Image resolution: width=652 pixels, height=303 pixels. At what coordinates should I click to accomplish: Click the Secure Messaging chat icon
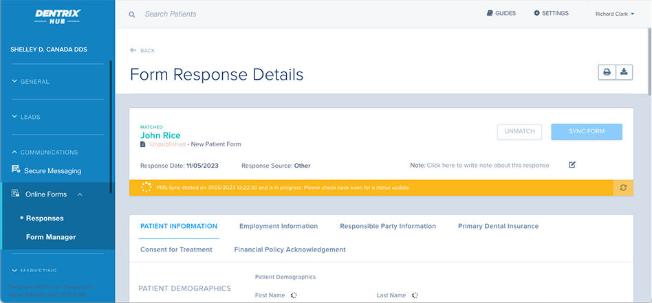(16, 169)
